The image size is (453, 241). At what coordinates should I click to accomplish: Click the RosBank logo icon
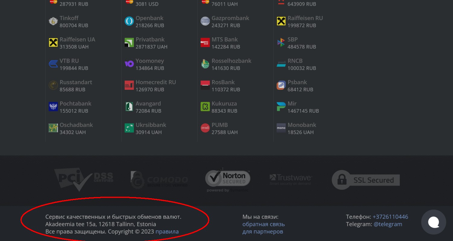[205, 85]
